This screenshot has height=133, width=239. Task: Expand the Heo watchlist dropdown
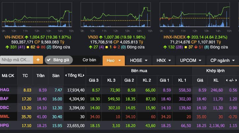click(114, 60)
